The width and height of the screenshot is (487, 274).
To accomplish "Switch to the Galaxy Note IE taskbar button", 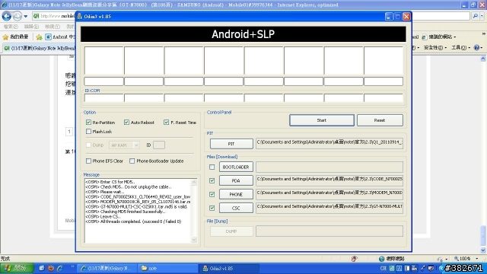I will (x=107, y=268).
